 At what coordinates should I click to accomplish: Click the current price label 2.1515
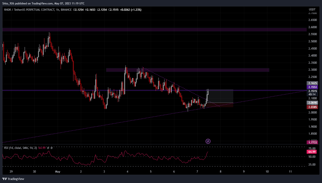(312, 91)
